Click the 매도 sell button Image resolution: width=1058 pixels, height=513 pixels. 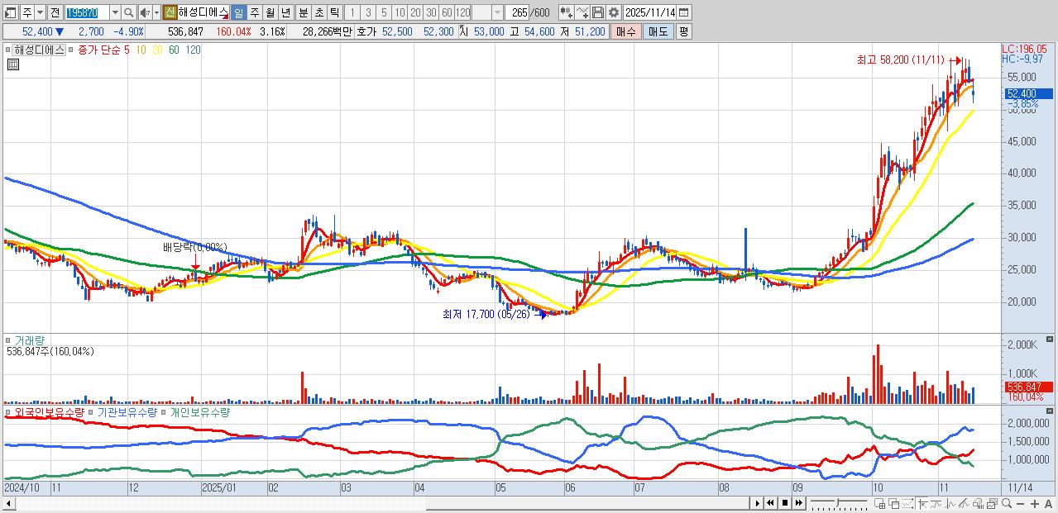[658, 31]
